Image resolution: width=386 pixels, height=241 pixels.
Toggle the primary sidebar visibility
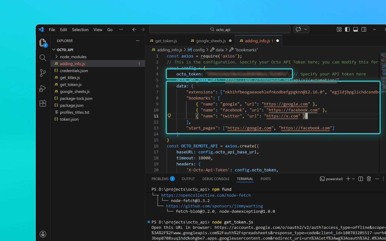pyautogui.click(x=347, y=29)
